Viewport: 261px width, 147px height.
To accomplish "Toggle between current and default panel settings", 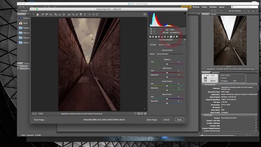I will tap(145, 114).
